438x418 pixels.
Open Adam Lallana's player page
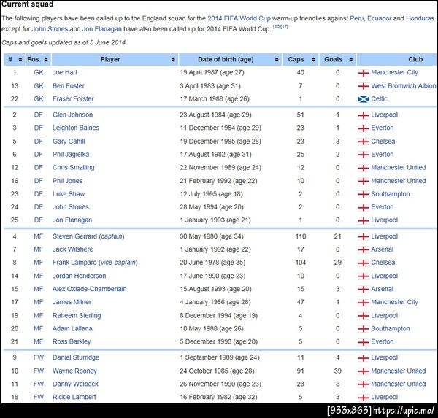pos(72,329)
